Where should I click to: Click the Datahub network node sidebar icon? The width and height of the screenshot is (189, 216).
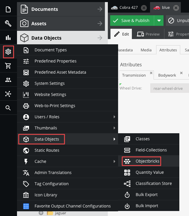(8, 94)
